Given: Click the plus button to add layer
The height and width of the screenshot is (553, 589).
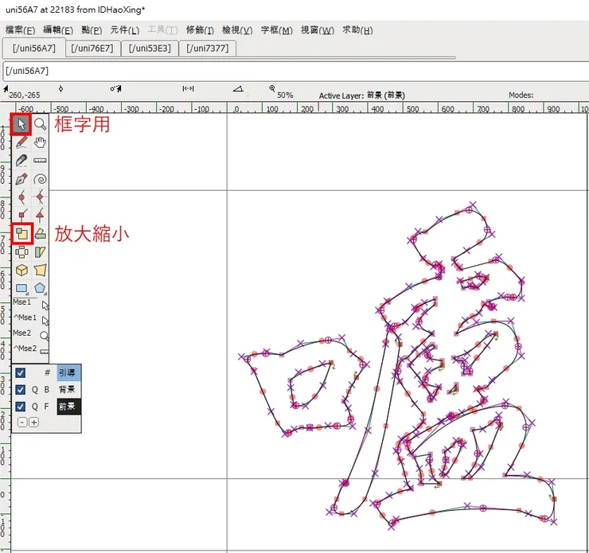Looking at the screenshot, I should [x=33, y=423].
